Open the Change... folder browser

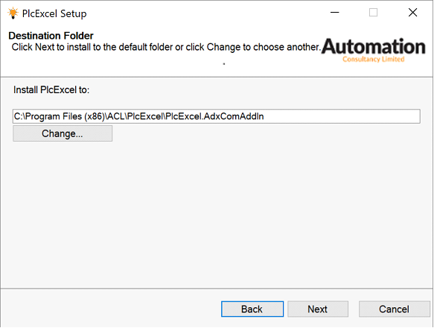pyautogui.click(x=63, y=133)
